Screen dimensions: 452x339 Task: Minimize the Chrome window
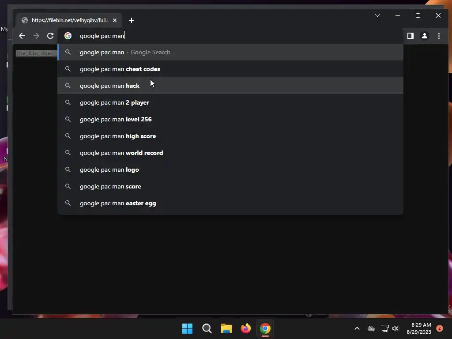pos(398,15)
